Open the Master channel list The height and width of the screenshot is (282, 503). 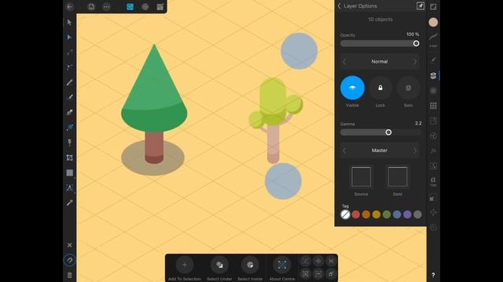380,150
